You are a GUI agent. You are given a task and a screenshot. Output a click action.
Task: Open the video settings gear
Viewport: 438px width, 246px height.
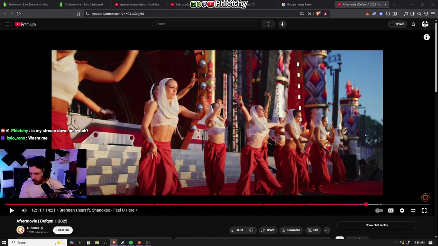402,210
